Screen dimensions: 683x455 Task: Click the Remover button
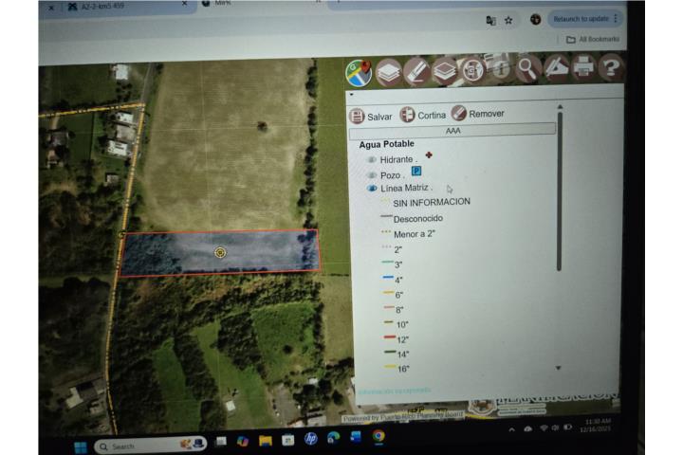click(477, 113)
